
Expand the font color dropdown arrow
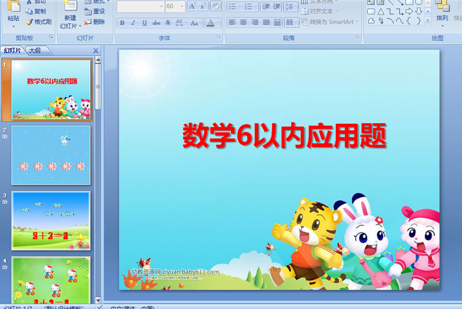click(218, 23)
